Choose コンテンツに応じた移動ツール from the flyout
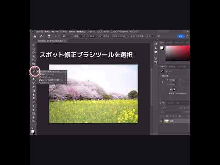Viewport: 220px width, 165px height. (53, 80)
